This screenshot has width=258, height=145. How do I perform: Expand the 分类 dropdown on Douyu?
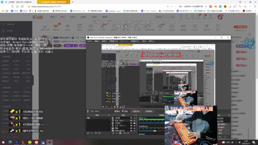pyautogui.click(x=73, y=17)
